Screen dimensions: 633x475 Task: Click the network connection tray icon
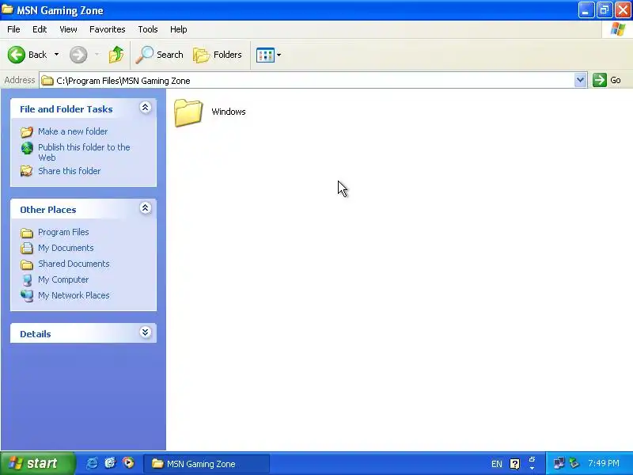[559, 463]
